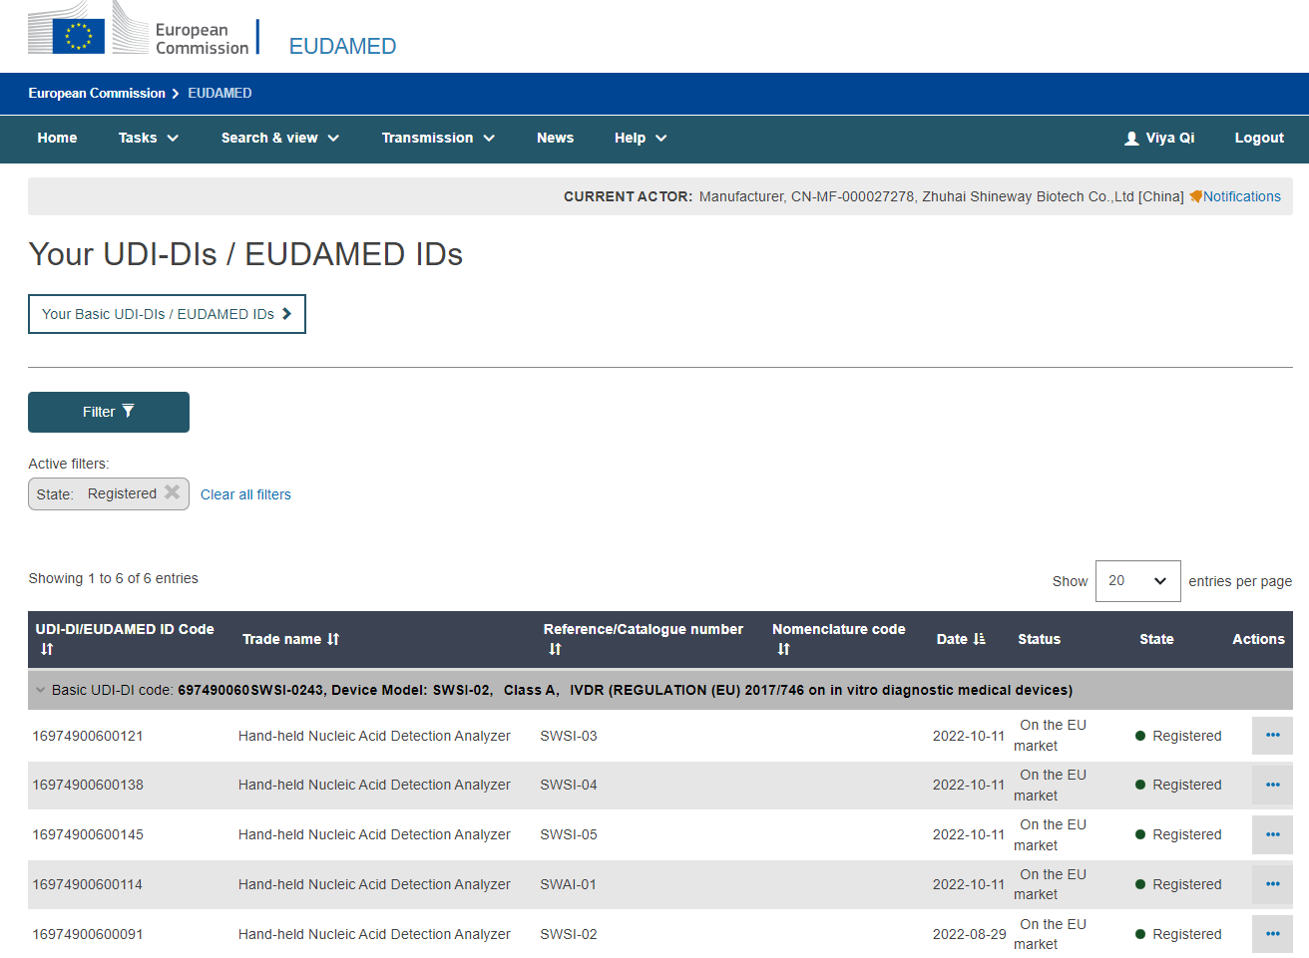Image resolution: width=1309 pixels, height=958 pixels.
Task: Click reference number SWAI-01
Action: click(x=569, y=884)
